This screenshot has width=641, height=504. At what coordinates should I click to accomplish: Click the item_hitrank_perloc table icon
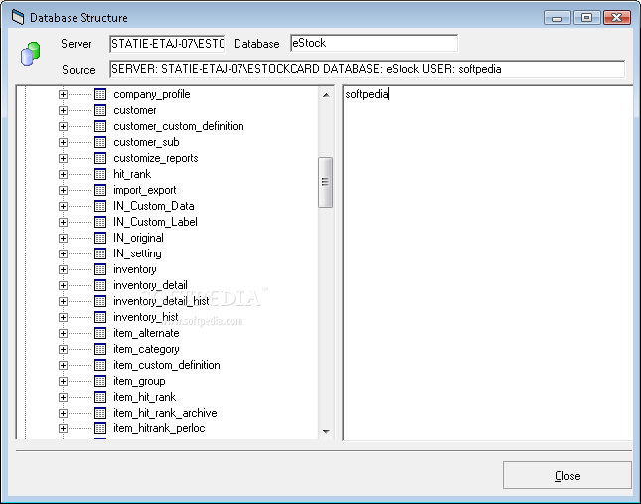click(x=100, y=428)
